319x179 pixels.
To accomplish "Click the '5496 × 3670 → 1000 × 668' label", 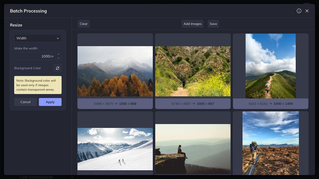I will point(115,104).
